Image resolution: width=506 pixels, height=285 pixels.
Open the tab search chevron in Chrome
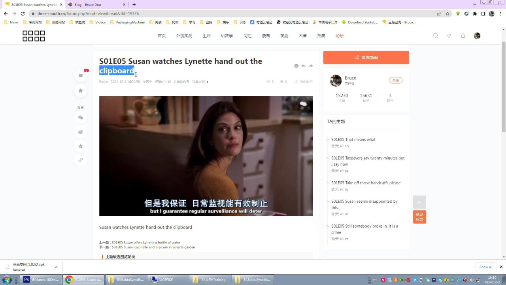click(475, 4)
